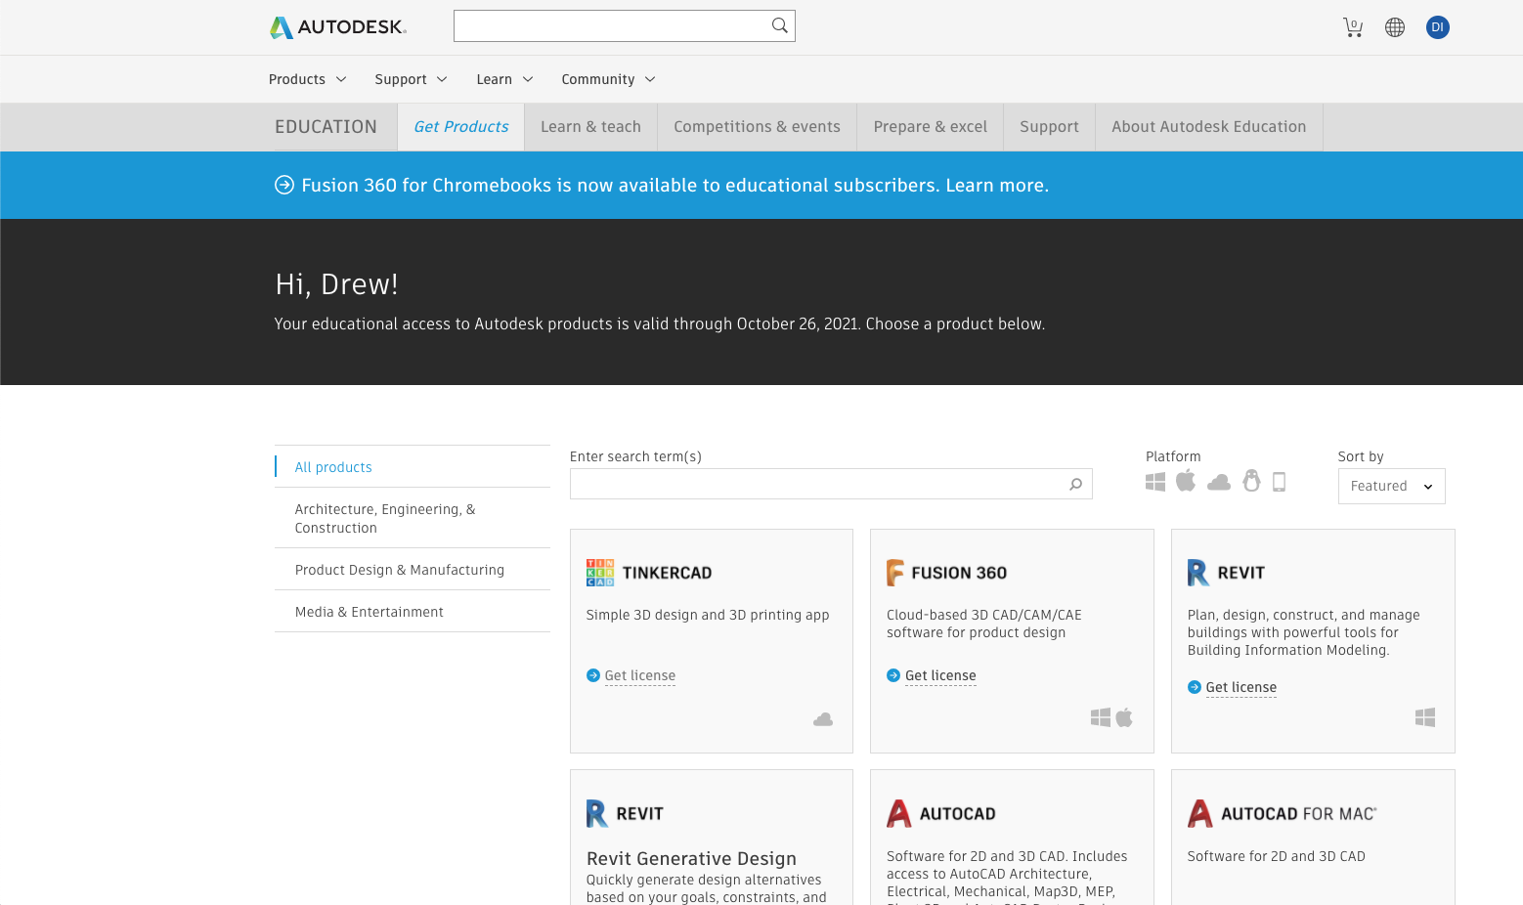Filter by cloud-based products
Screen dimensions: 1523x905
point(1218,481)
